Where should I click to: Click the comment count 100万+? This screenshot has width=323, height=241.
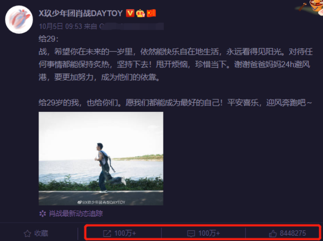[209, 233]
